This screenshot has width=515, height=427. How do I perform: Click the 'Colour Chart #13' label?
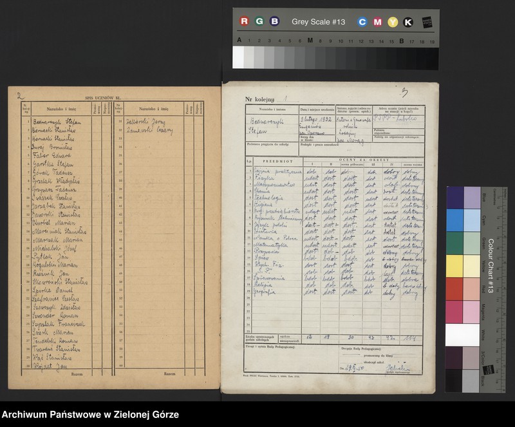[x=491, y=265]
